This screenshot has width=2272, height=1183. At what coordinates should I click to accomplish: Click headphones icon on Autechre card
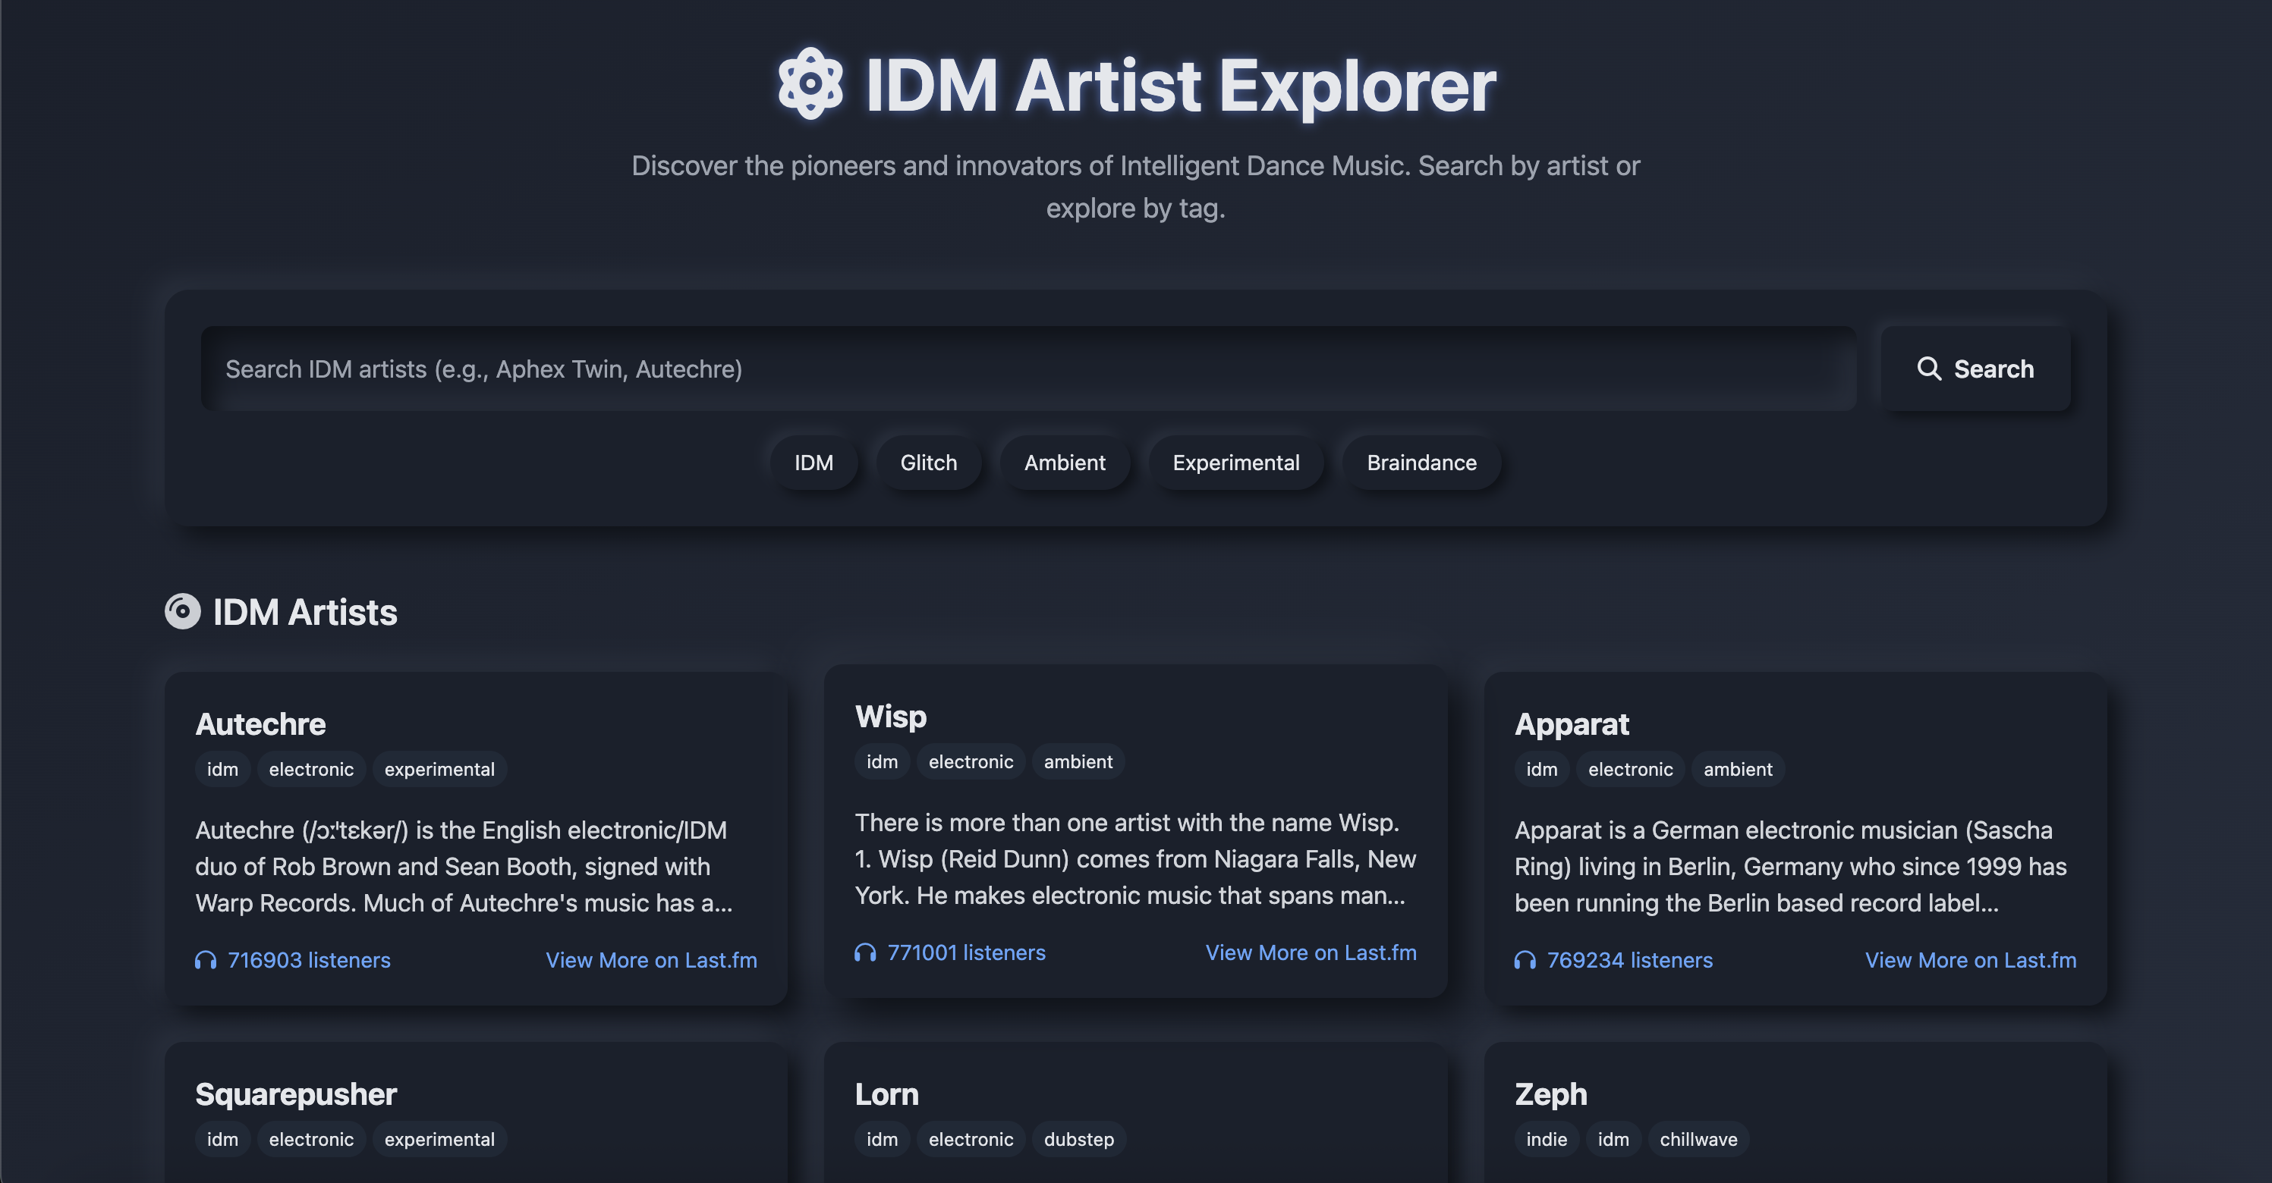pyautogui.click(x=206, y=960)
